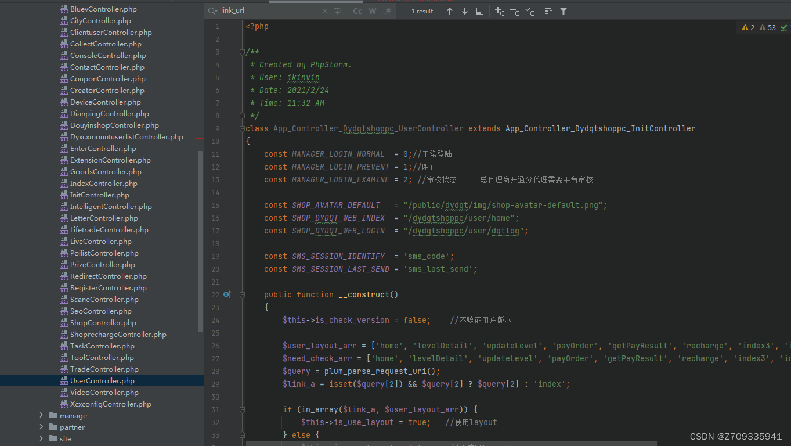The width and height of the screenshot is (791, 446).
Task: Click App_Controller_Dydqtshoppc_InitController class name
Action: 600,129
